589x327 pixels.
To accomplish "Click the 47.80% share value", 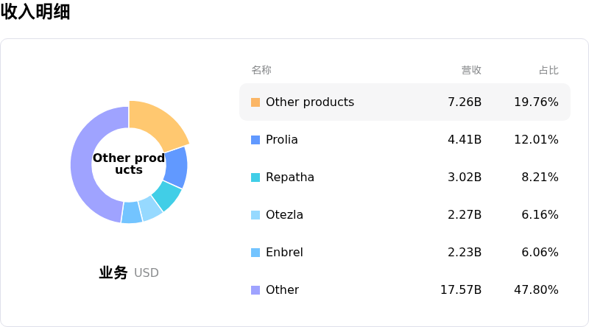I will pos(536,290).
